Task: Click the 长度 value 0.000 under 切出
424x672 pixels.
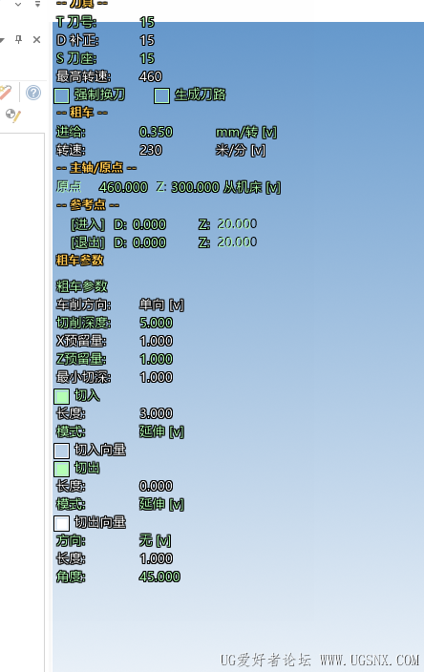Action: click(156, 486)
